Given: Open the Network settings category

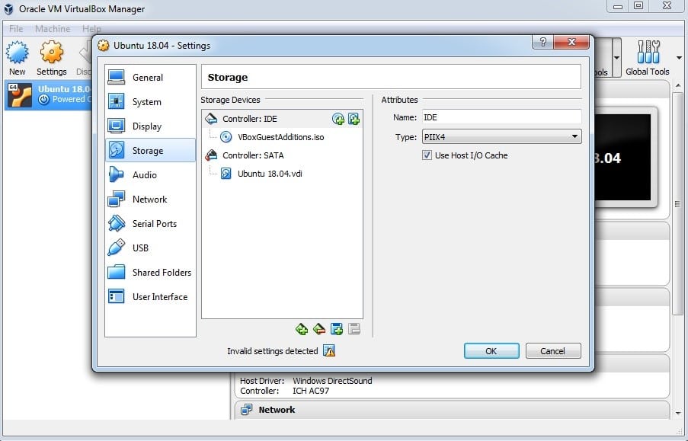Looking at the screenshot, I should point(150,200).
